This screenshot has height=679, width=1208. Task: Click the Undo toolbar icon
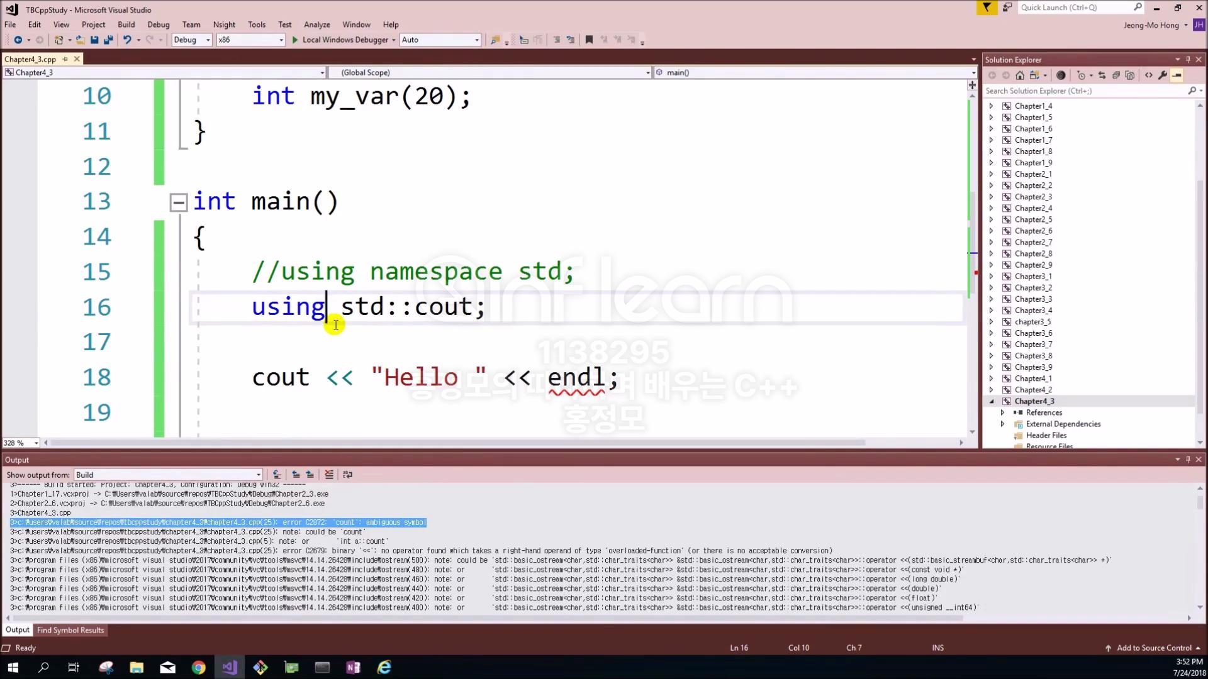(127, 40)
